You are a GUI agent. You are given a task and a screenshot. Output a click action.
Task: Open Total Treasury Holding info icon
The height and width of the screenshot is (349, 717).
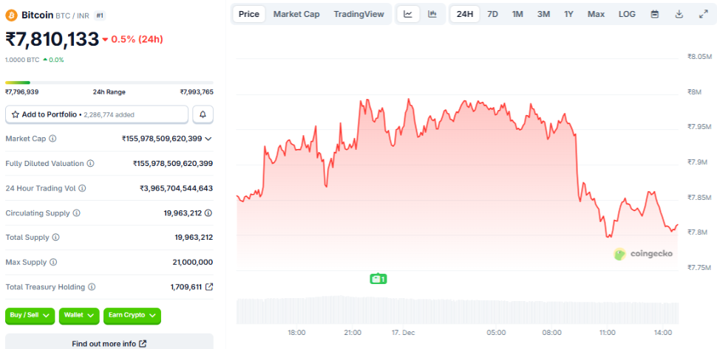[x=92, y=287]
